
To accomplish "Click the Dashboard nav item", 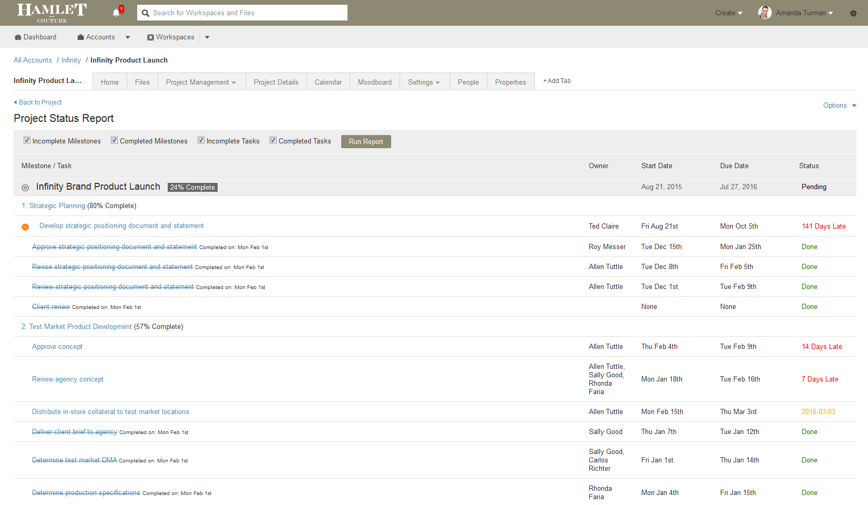I will pos(36,37).
